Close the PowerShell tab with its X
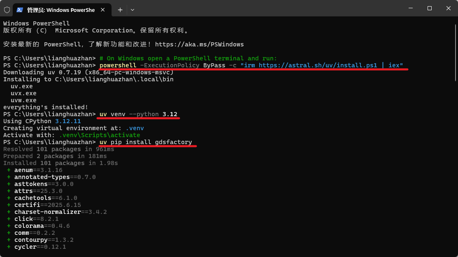This screenshot has width=458, height=257. click(103, 8)
